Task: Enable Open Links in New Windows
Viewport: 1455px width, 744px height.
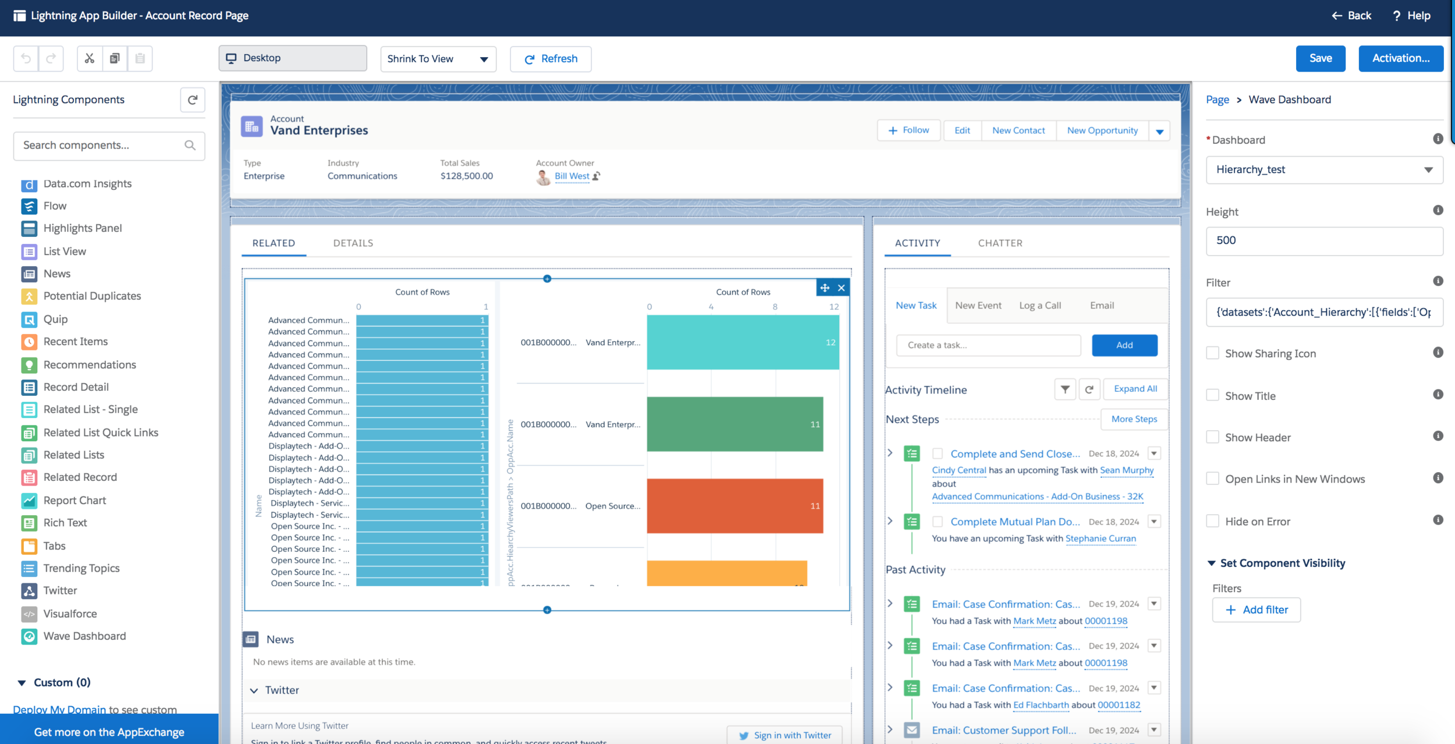Action: (x=1213, y=479)
